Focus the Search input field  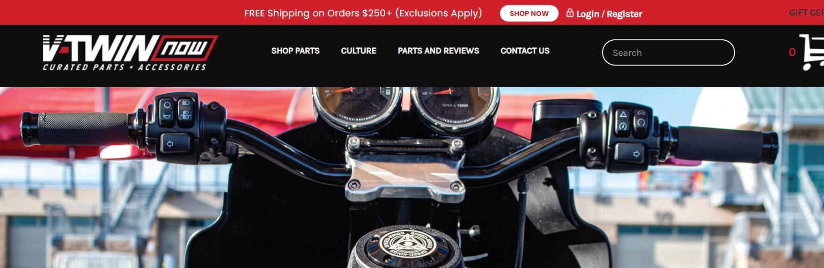tap(668, 52)
